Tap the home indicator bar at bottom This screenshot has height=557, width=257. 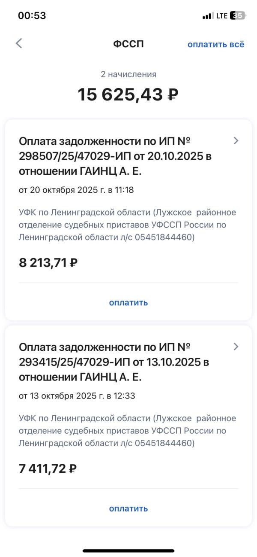(128, 551)
